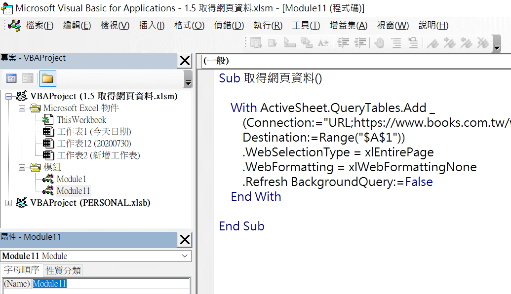The width and height of the screenshot is (511, 294).
Task: Click the Previous Bookmark flag icon
Action: [467, 42]
